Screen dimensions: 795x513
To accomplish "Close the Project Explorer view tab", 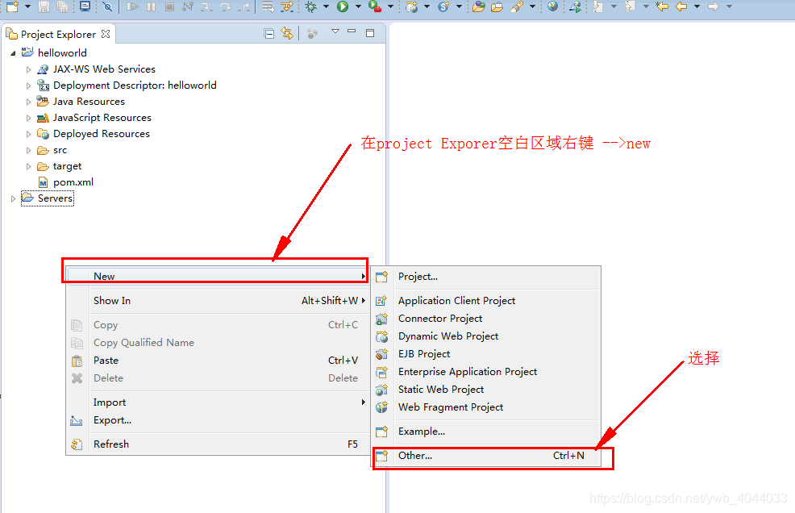I will [106, 34].
